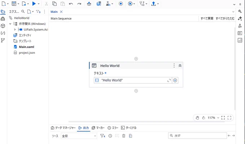Open dropdown arrow next to Publish icon
Screen dimensions: 245x144
(158, 4)
